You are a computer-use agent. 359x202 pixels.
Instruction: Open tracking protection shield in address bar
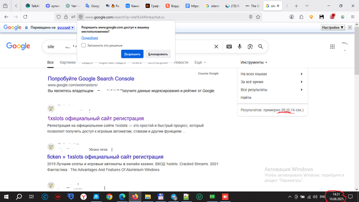[x=58, y=17]
